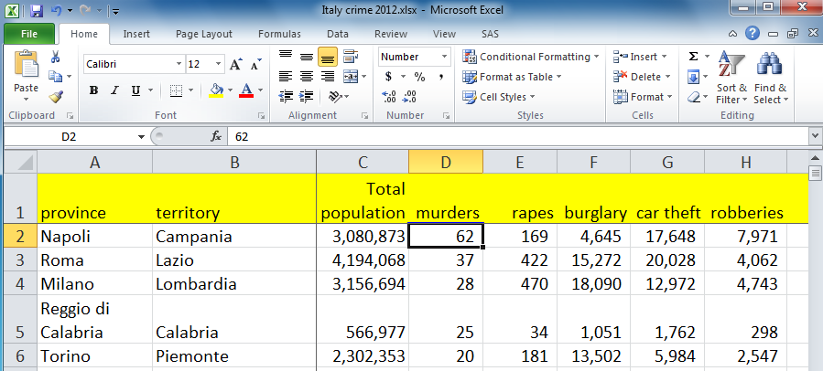Align text left in cell

pos(286,77)
